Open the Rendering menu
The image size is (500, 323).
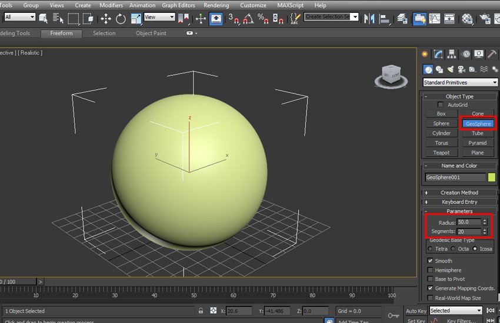click(216, 5)
